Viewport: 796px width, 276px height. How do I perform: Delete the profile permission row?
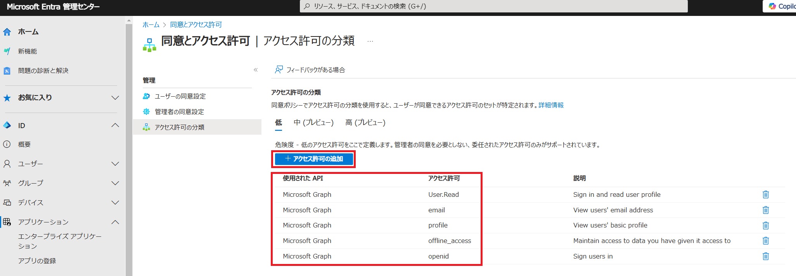pyautogui.click(x=766, y=226)
